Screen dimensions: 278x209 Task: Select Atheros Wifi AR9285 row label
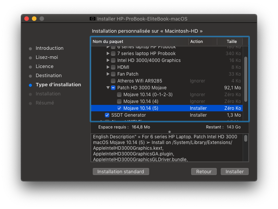[140, 81]
